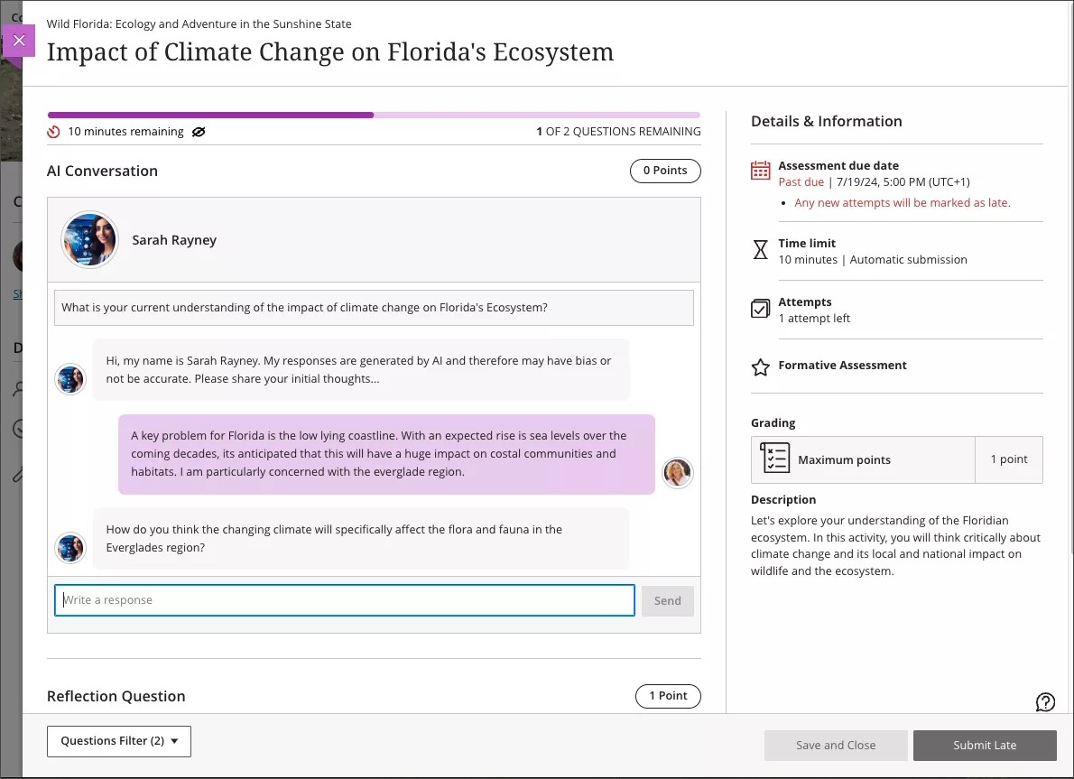This screenshot has width=1074, height=779.
Task: Click the calendar icon next to Assessment due date
Action: tap(760, 169)
